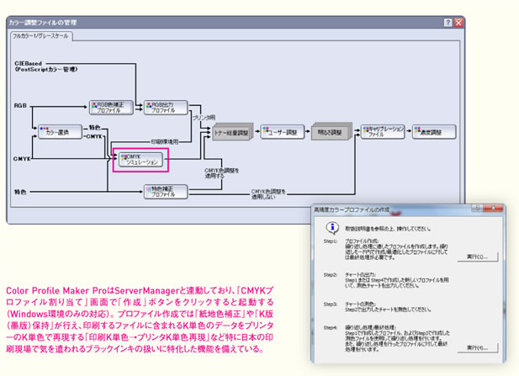Click the CMYK色調整を適用しない label
This screenshot has width=519, height=376.
268,194
